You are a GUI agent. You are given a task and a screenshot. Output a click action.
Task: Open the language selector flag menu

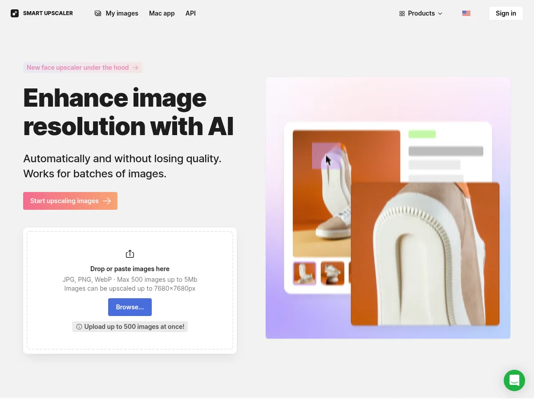pyautogui.click(x=466, y=13)
